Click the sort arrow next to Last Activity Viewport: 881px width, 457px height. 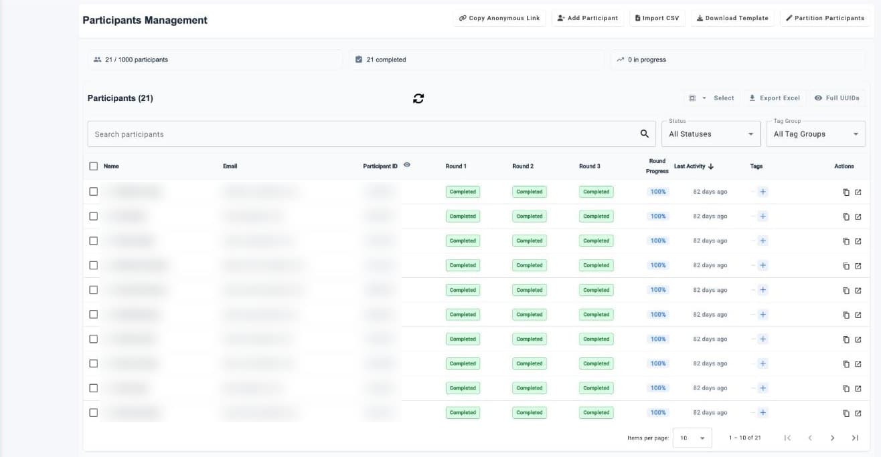[711, 166]
